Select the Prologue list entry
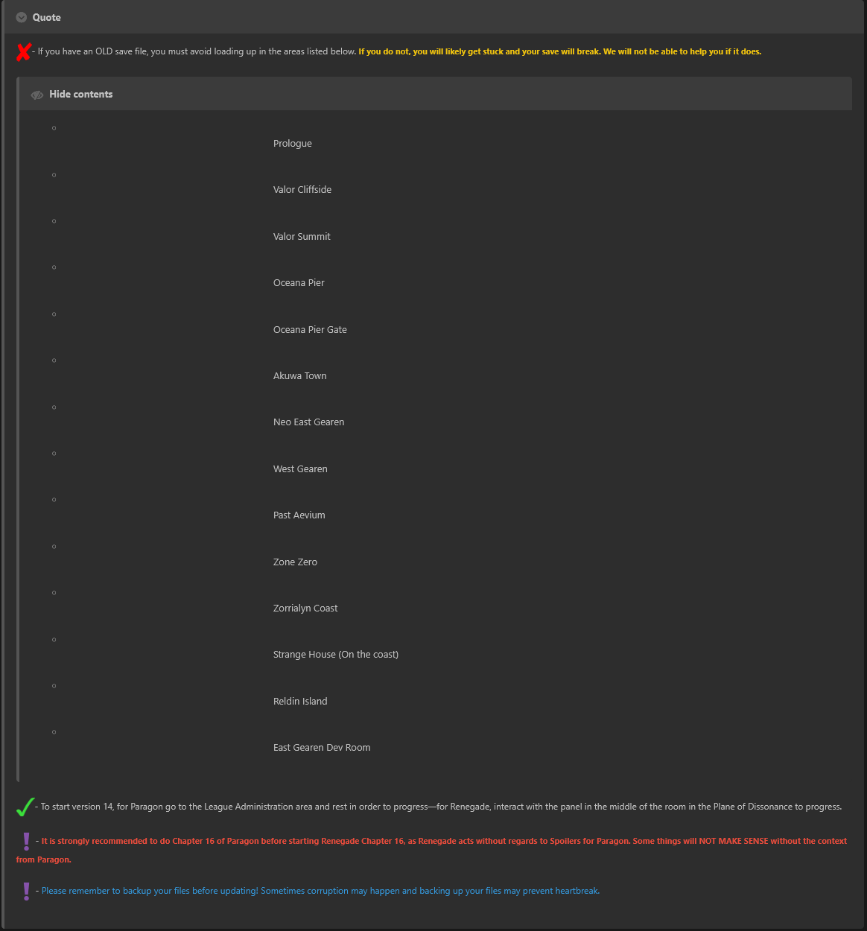Image resolution: width=867 pixels, height=931 pixels. pos(293,144)
